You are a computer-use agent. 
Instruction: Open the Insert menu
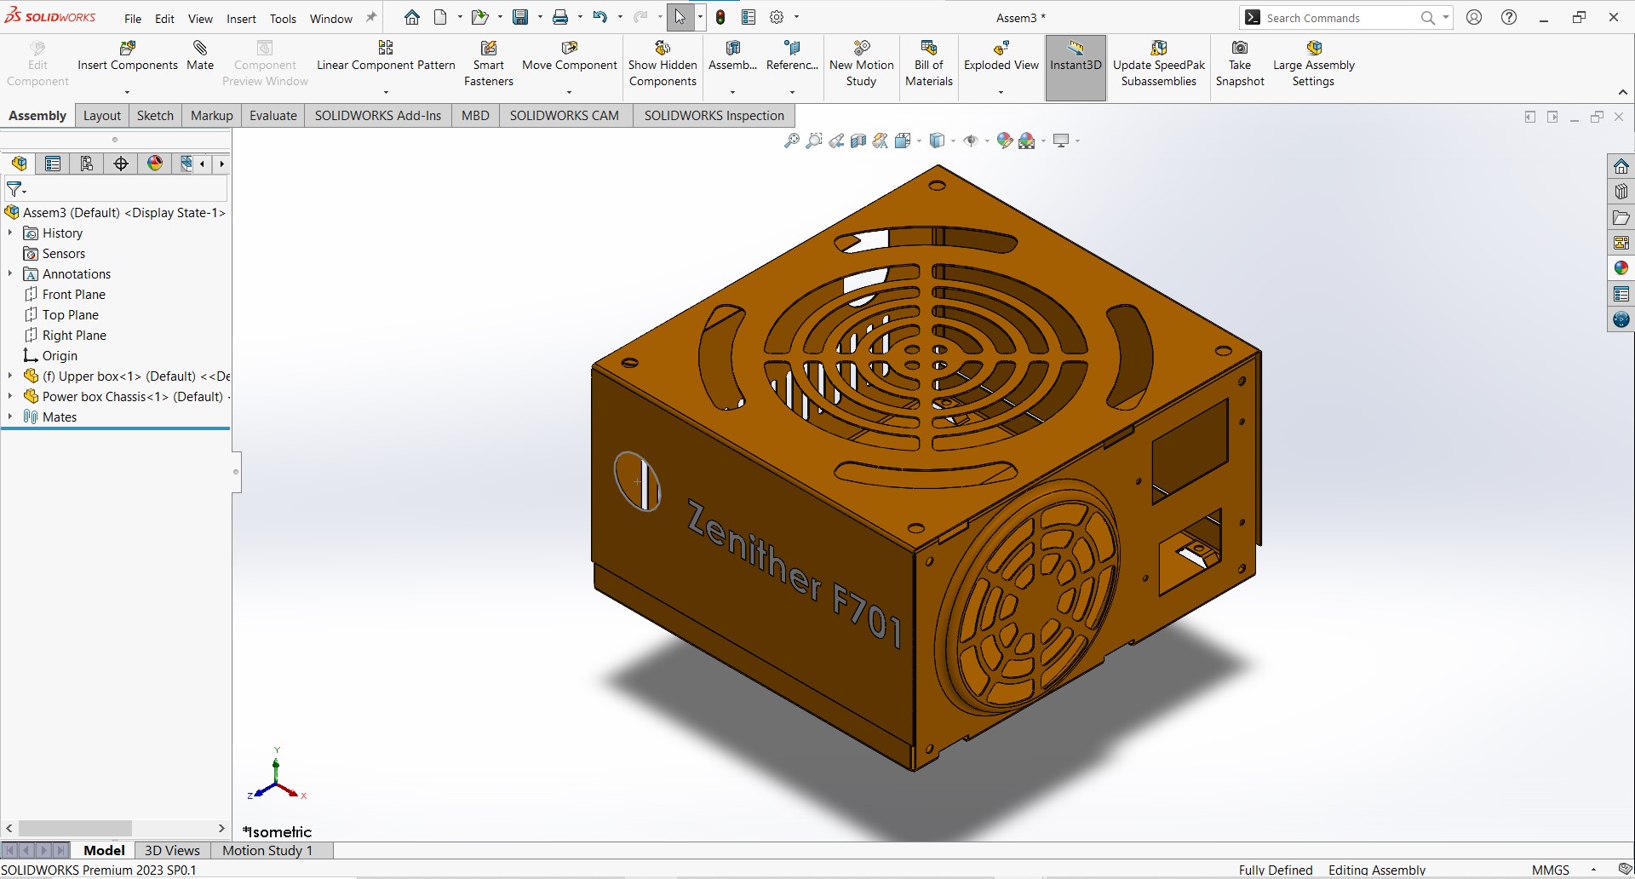[241, 19]
